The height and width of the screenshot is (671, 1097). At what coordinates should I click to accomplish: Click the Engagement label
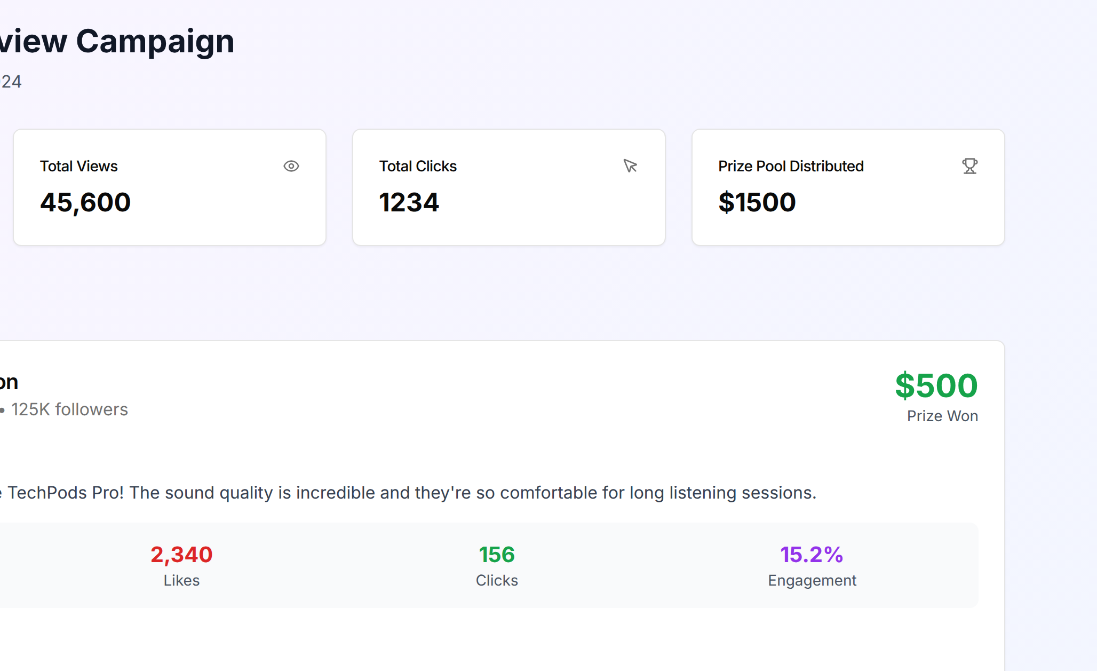click(x=812, y=581)
